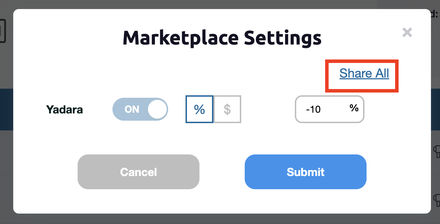The image size is (440, 224).
Task: Click the partially hidden square icon at left edge
Action: tap(3, 31)
